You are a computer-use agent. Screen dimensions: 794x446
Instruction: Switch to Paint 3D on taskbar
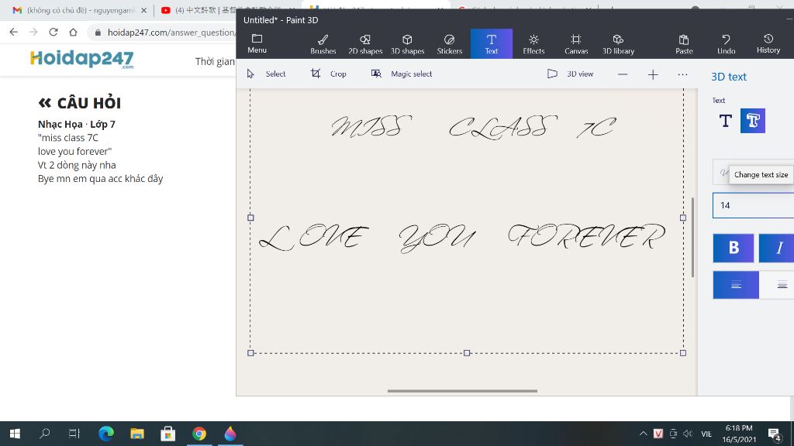pos(230,434)
